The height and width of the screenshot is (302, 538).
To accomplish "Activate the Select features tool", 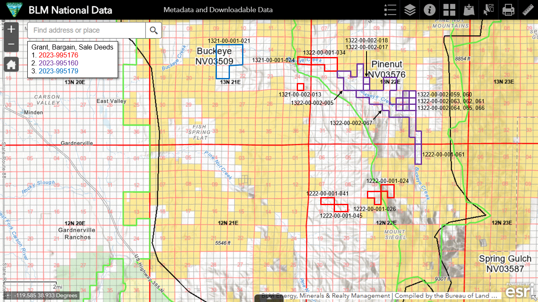I will point(488,10).
